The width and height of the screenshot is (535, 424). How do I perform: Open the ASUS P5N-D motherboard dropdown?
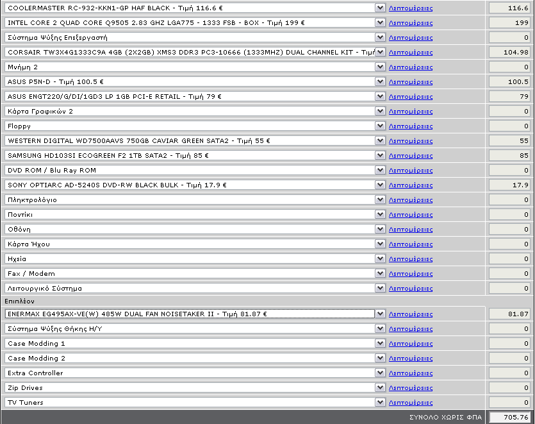pos(195,81)
